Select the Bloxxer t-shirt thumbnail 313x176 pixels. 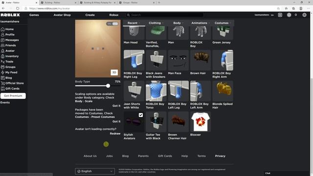[201, 122]
